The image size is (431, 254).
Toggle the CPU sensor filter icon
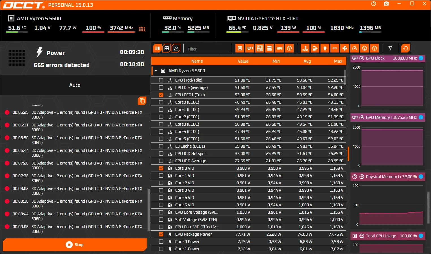pyautogui.click(x=240, y=48)
